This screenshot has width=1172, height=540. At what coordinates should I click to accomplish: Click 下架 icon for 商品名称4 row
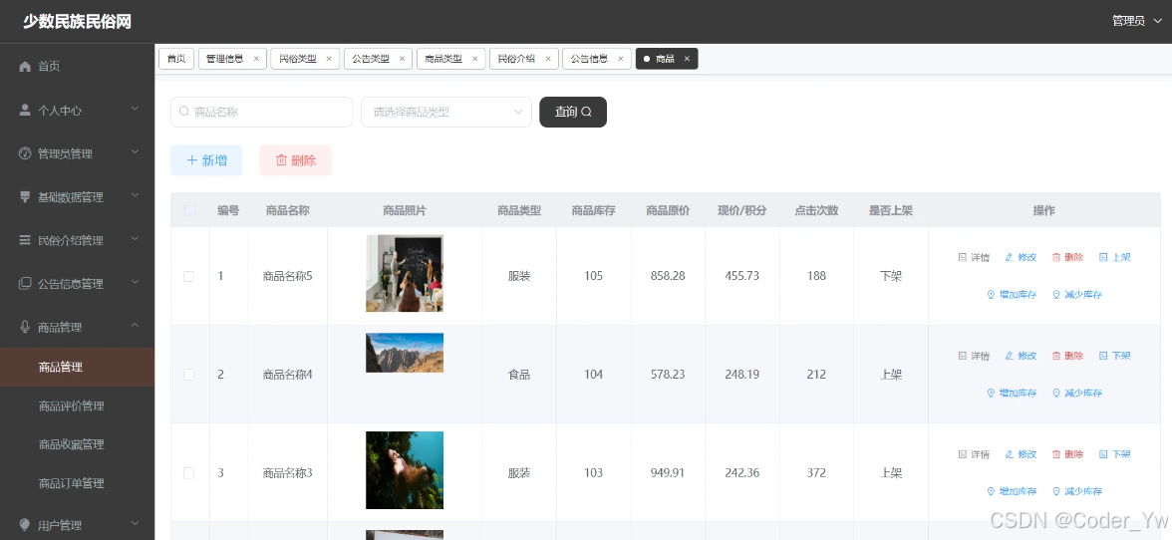(1103, 356)
